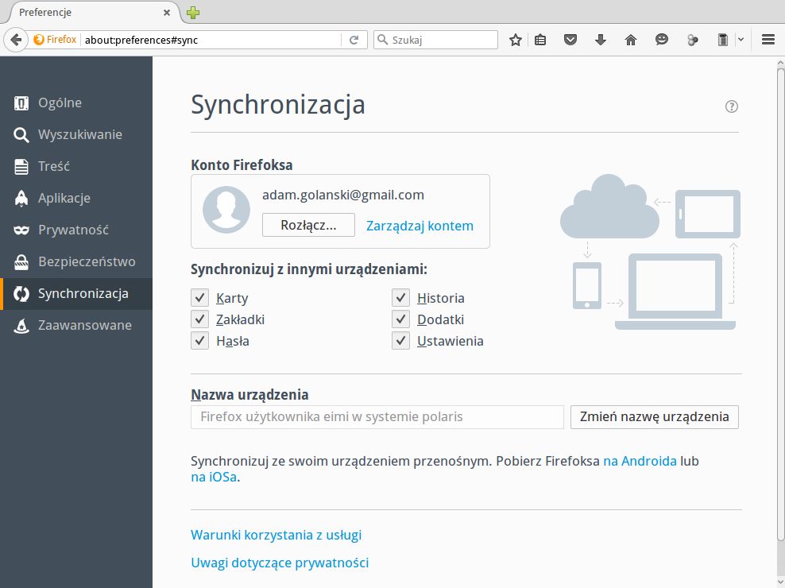
Task: Open a new tab with the plus icon
Action: (x=193, y=13)
